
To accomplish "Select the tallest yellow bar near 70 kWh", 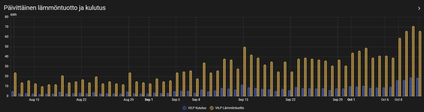I will pos(413,61).
